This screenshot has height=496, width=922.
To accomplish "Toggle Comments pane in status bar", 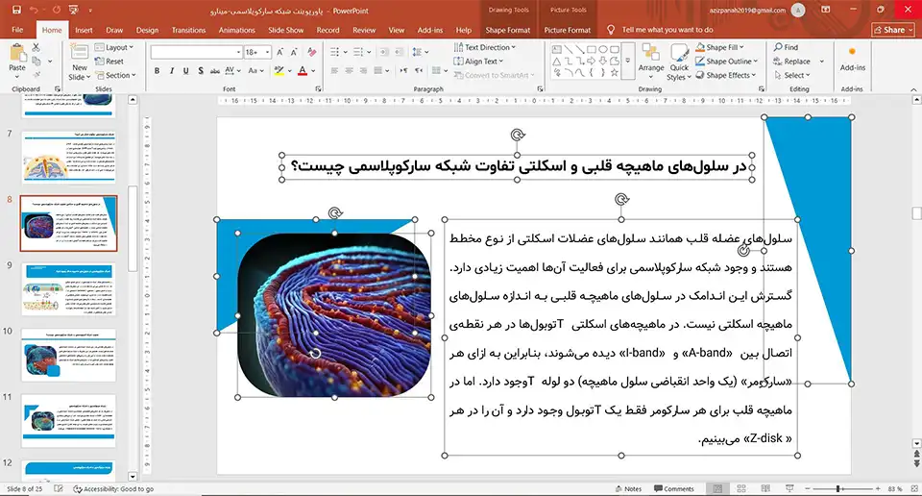I will [x=674, y=488].
